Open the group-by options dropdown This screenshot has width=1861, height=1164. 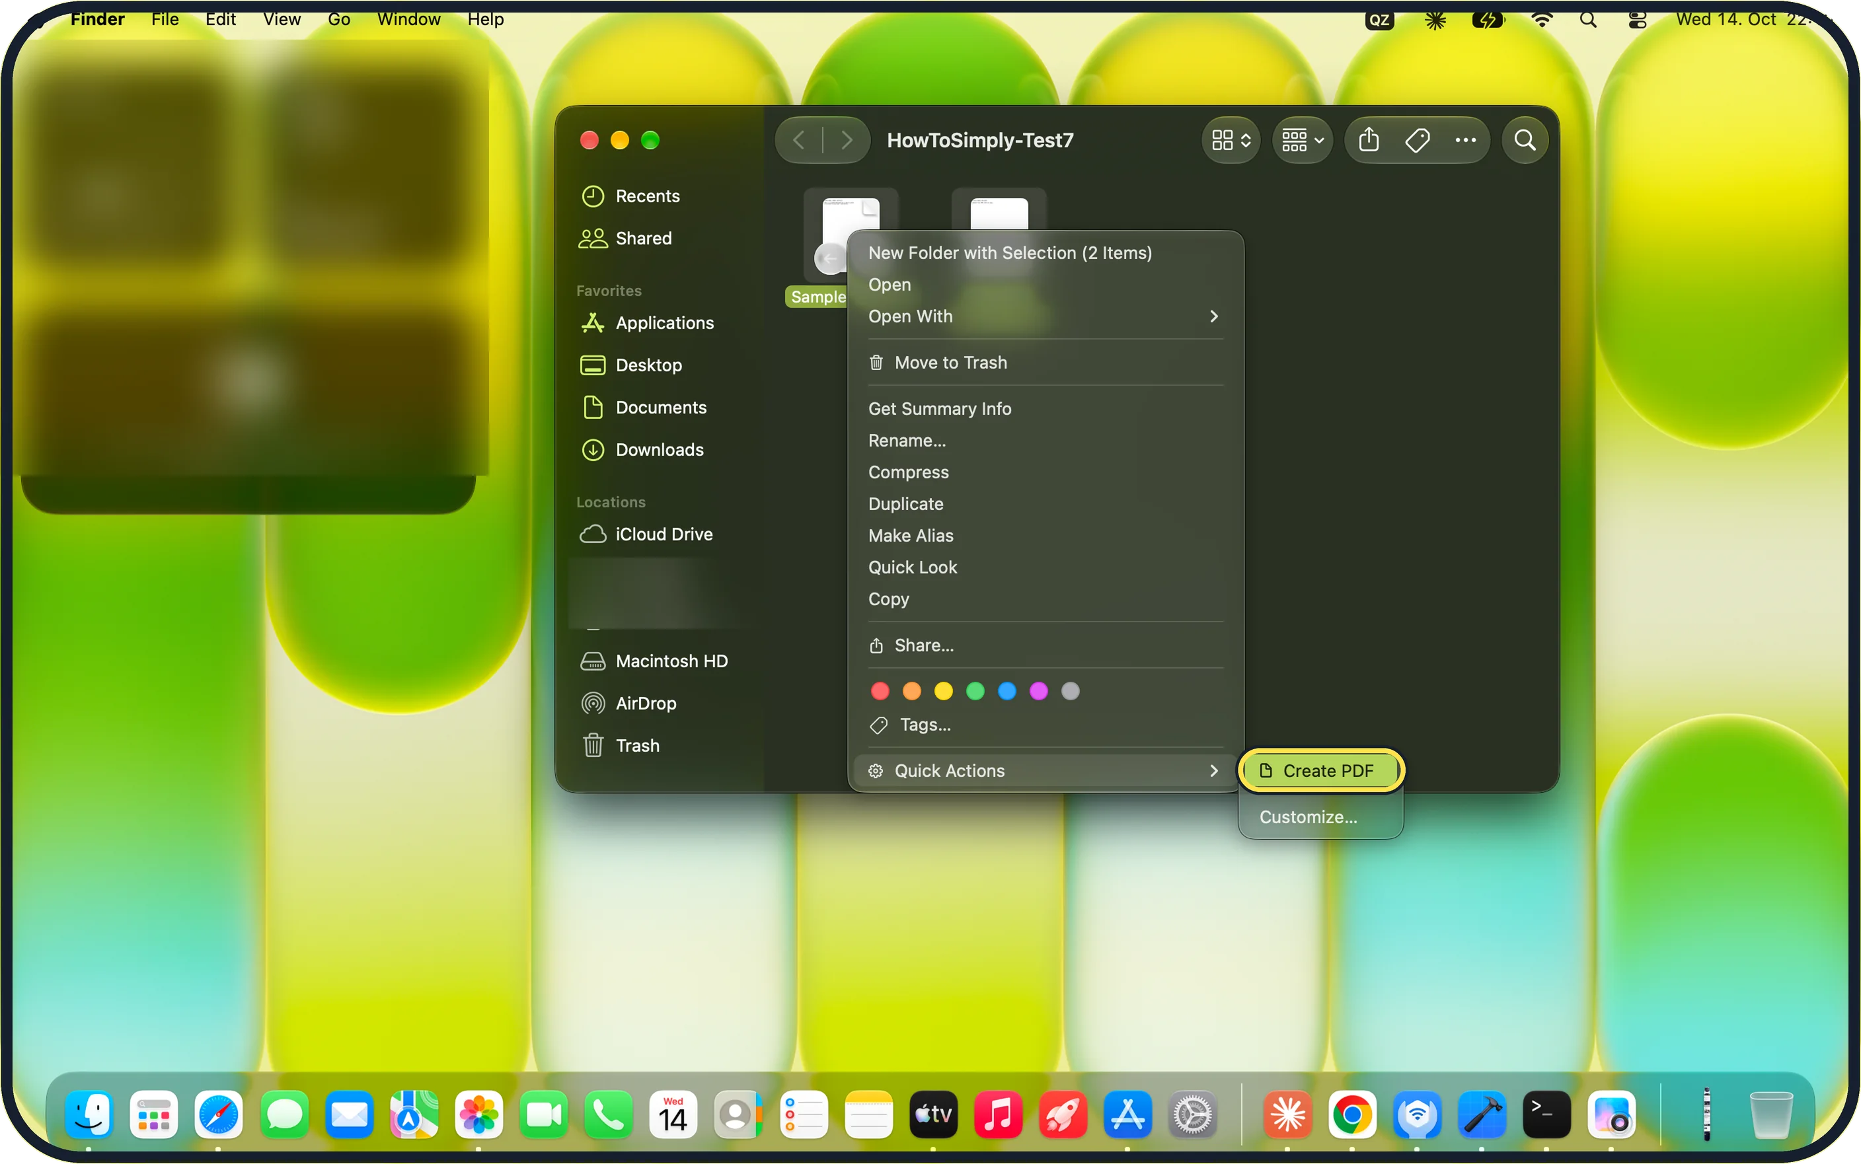point(1302,140)
